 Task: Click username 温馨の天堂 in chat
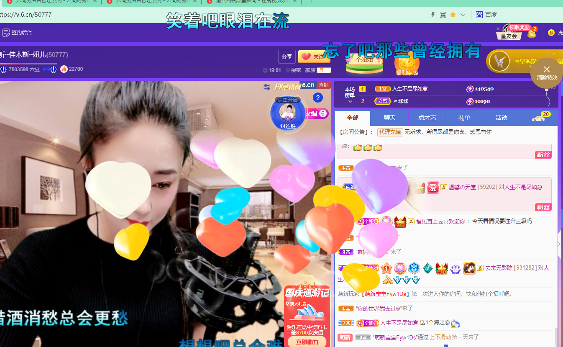click(x=462, y=187)
